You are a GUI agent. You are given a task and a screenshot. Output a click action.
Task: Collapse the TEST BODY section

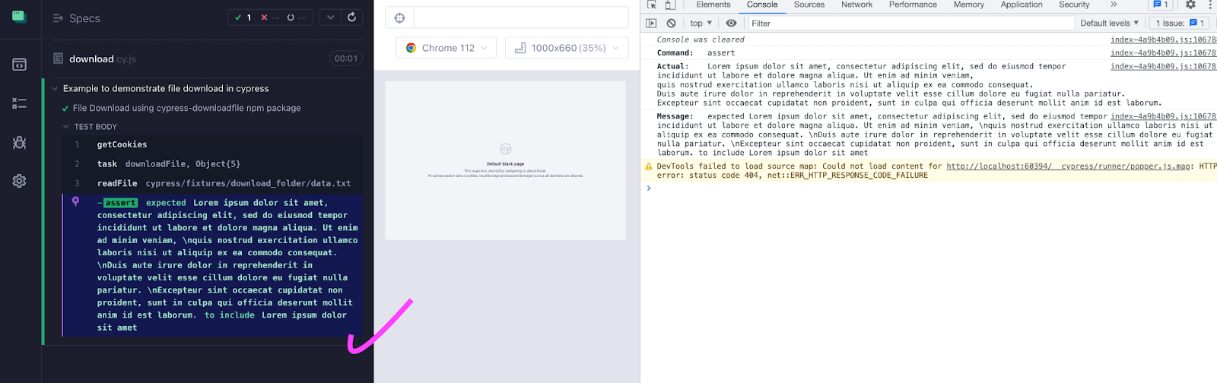(66, 127)
